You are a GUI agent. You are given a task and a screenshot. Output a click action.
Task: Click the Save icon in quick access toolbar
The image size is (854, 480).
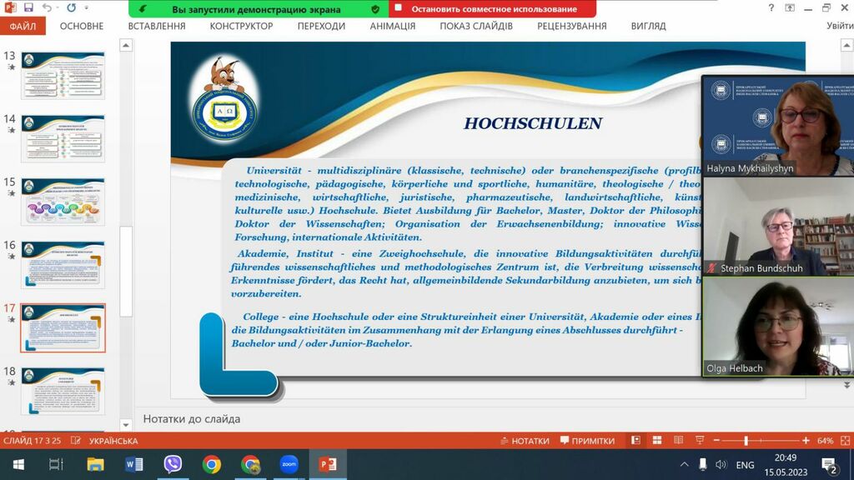pos(28,8)
